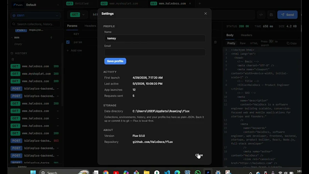Open the Windows Start menu
Viewport: 309px width, 174px height.
click(33, 172)
